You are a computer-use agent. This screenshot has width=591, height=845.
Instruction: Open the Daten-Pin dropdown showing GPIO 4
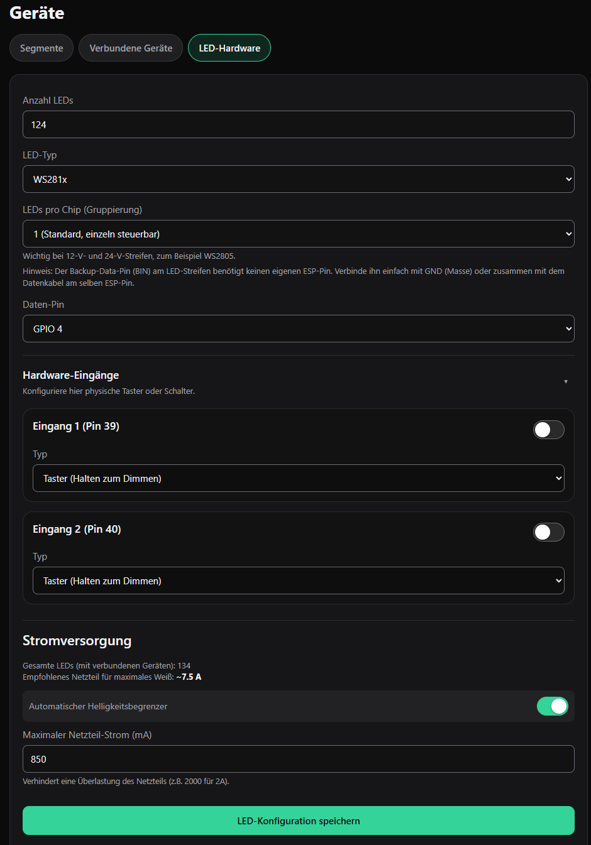pyautogui.click(x=299, y=329)
